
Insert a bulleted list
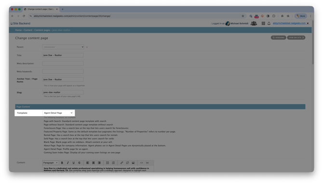pyautogui.click(x=108, y=163)
